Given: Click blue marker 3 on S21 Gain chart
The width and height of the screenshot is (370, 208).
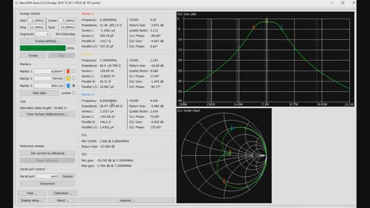Looking at the screenshot, I should tap(282, 27).
